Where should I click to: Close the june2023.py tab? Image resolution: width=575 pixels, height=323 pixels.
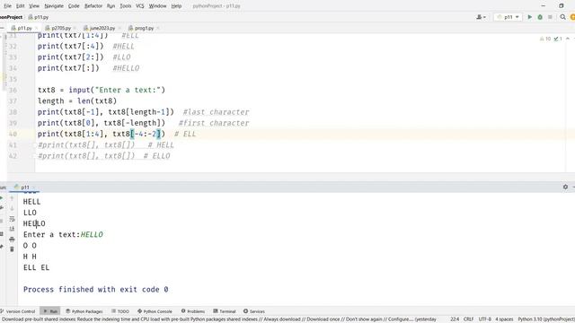click(x=119, y=28)
